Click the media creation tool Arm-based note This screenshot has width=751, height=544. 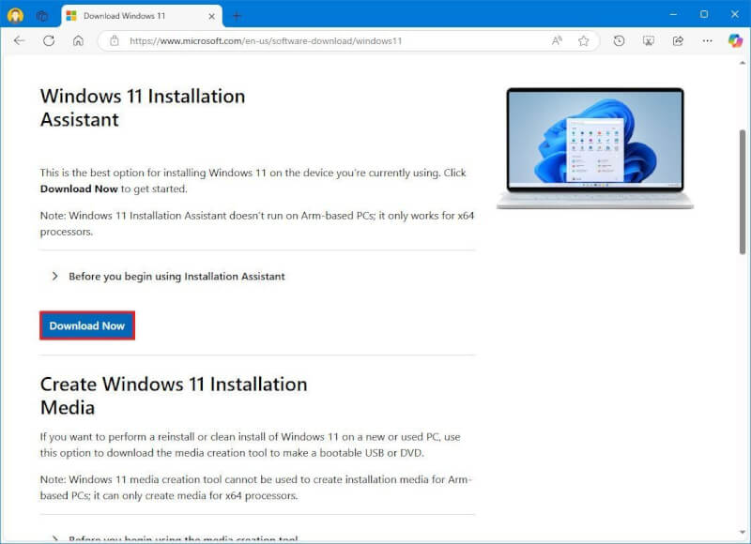256,488
